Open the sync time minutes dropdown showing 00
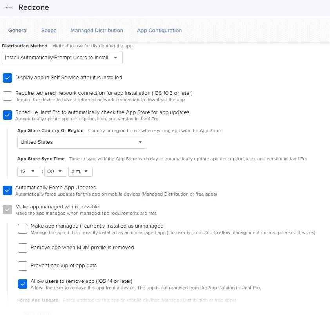330x315 pixels. point(56,172)
